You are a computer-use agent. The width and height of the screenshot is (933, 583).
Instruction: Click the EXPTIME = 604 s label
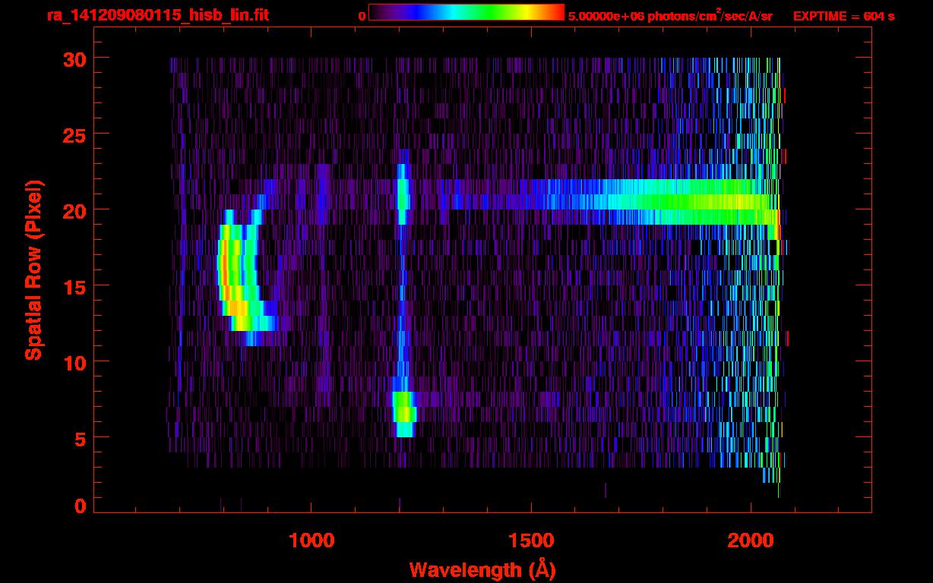[843, 16]
